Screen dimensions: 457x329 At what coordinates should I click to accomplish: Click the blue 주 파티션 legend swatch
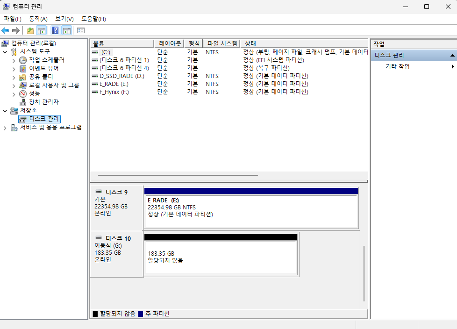pos(141,314)
